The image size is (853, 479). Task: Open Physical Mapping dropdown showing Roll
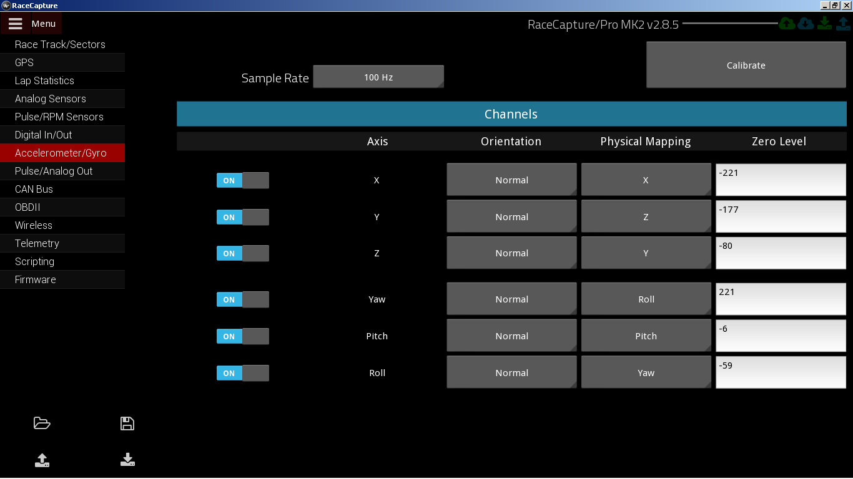tap(646, 299)
